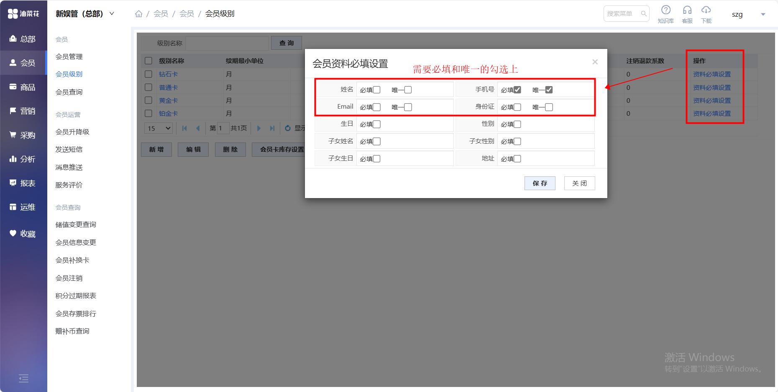Save the required-field settings
Screen dimensions: 778x392
click(540, 183)
